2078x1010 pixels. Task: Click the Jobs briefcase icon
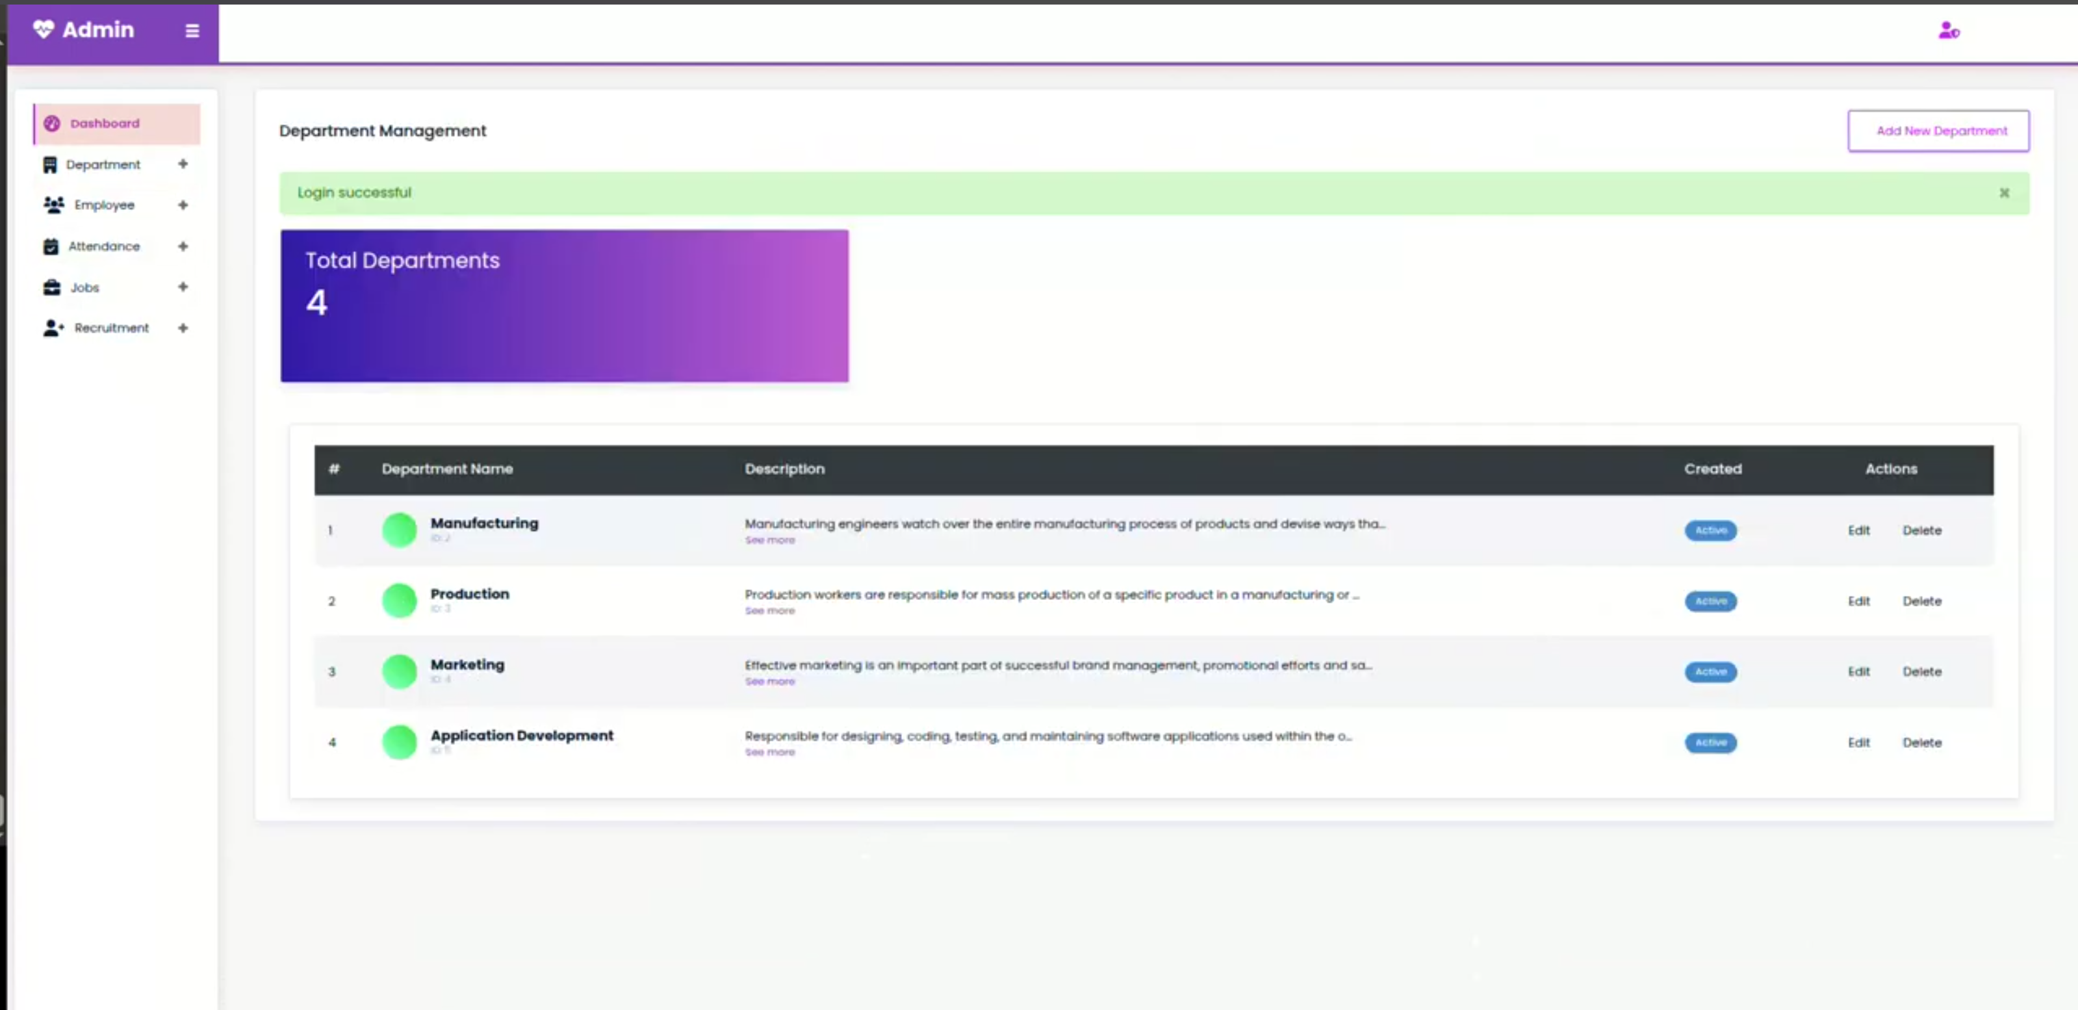(51, 287)
